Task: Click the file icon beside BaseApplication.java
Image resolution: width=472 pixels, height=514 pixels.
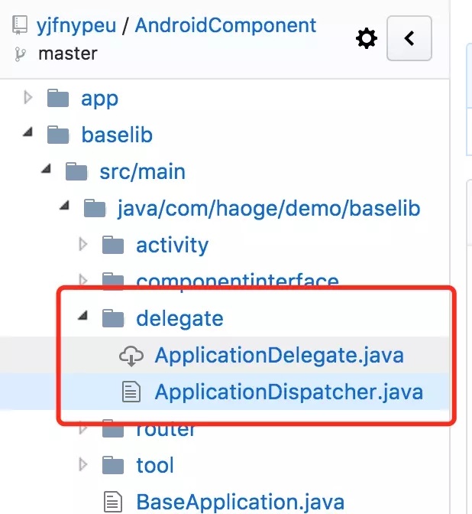Action: (113, 502)
